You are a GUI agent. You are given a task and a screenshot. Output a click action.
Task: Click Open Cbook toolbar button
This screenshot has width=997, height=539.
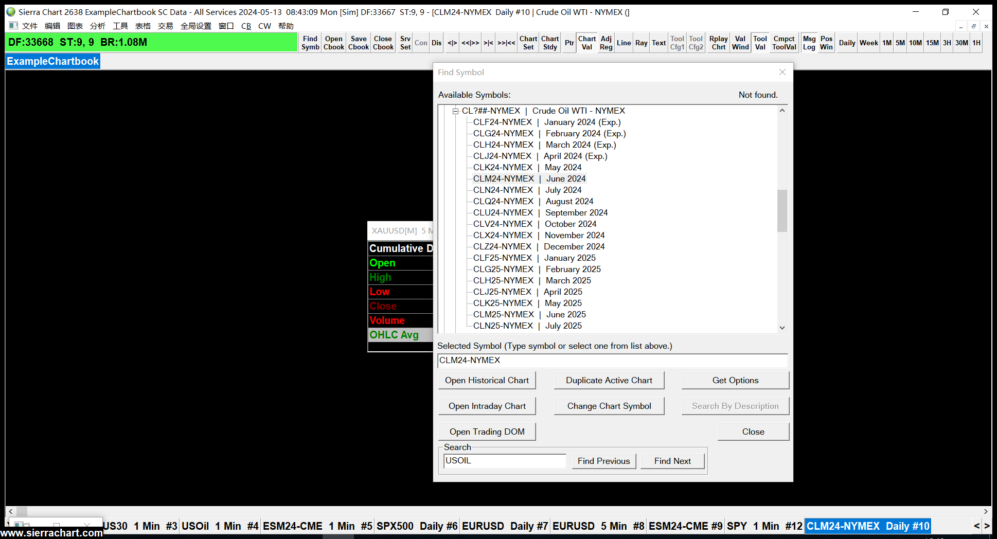tap(334, 43)
